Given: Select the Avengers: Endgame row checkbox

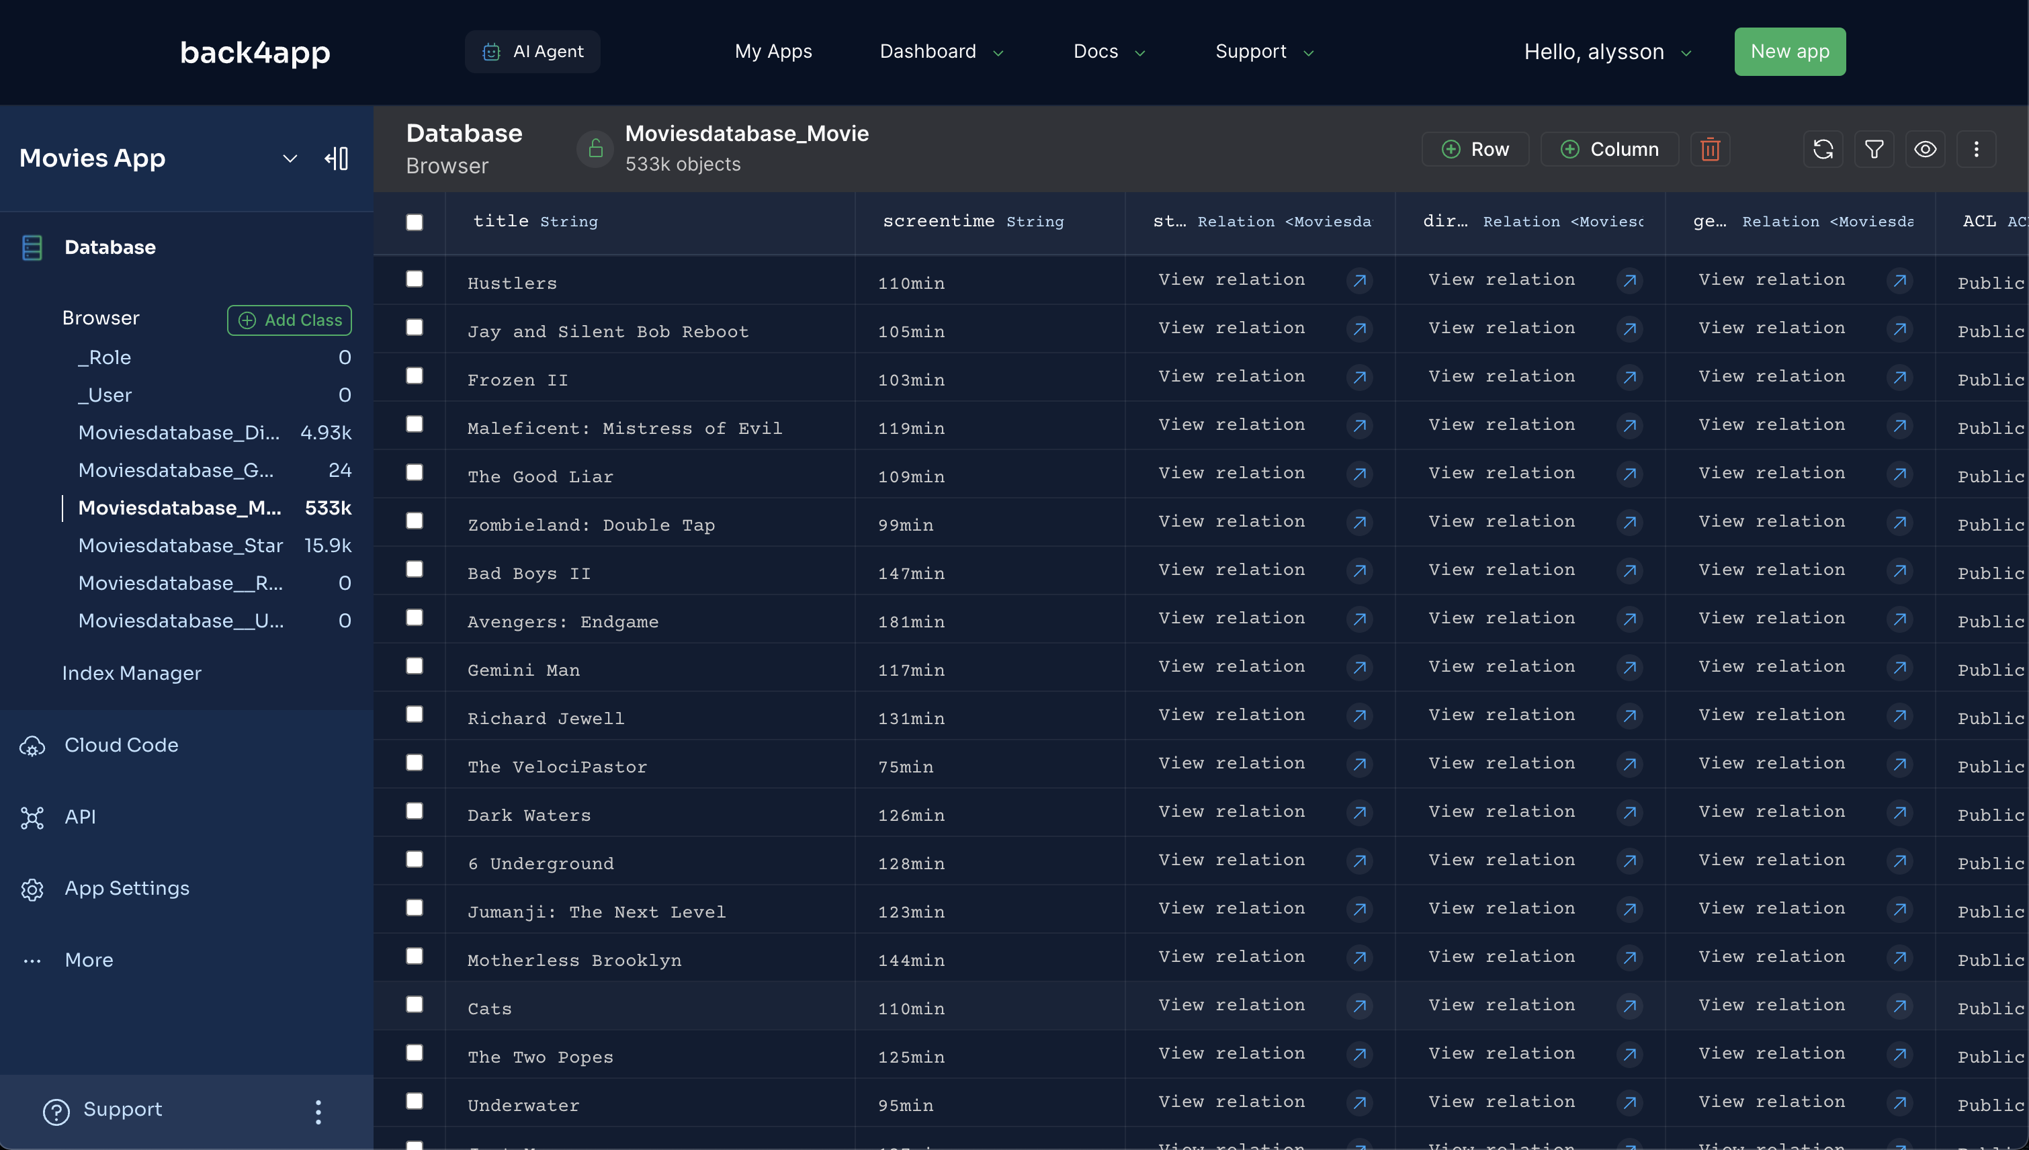Looking at the screenshot, I should coord(414,617).
